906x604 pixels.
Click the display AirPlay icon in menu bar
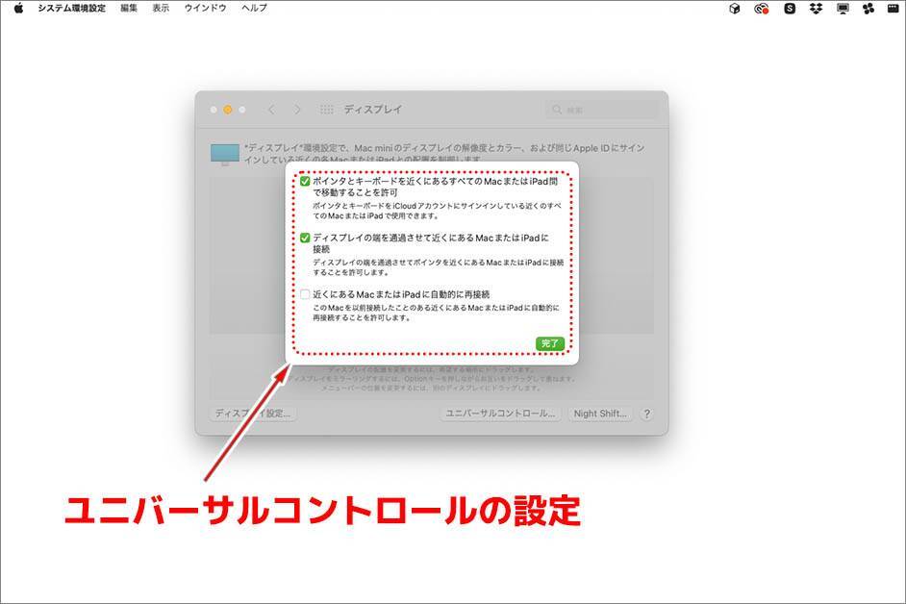843,8
